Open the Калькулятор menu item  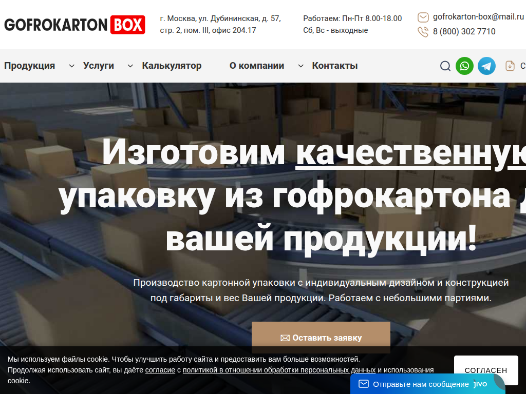pyautogui.click(x=172, y=66)
